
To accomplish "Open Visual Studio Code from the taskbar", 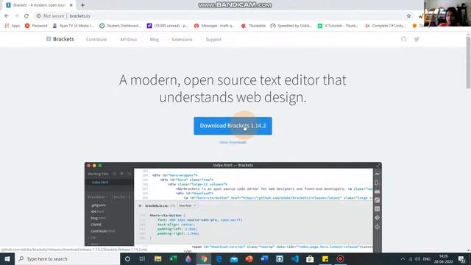I will 294,258.
